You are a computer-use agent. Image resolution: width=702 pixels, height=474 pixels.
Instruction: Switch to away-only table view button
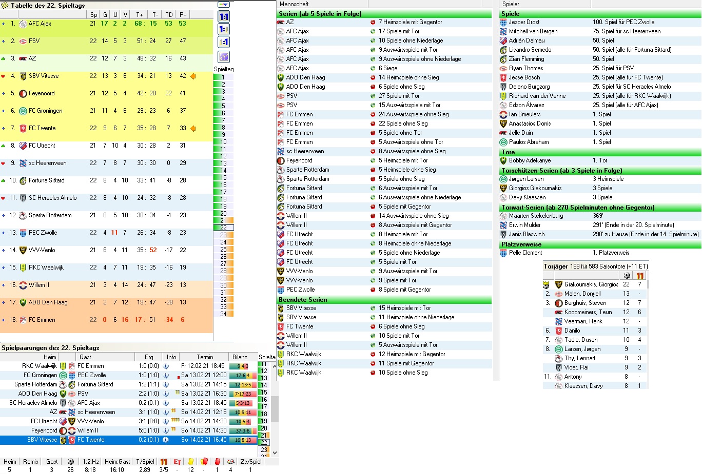pyautogui.click(x=224, y=43)
